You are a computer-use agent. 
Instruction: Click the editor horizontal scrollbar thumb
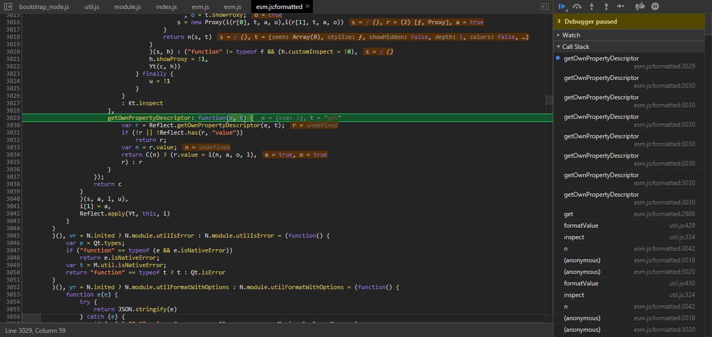(x=32, y=319)
